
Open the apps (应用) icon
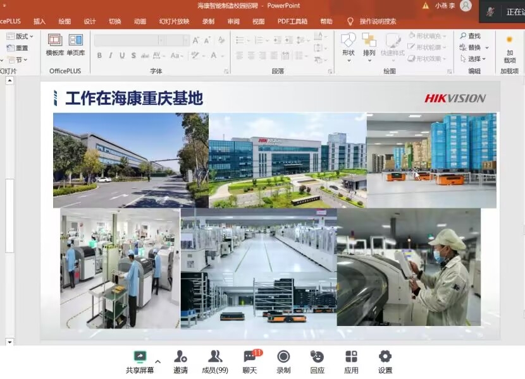pyautogui.click(x=351, y=358)
